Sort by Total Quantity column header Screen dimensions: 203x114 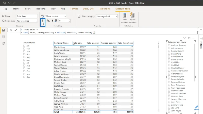pos(93,43)
